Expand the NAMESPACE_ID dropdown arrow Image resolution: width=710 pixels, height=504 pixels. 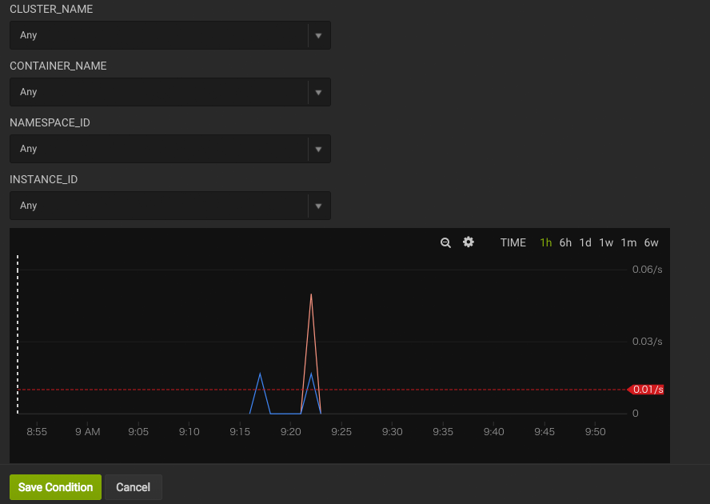pos(318,149)
